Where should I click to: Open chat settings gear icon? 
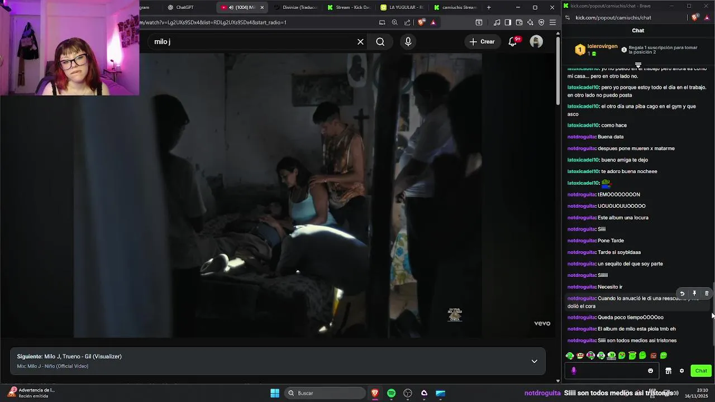[x=681, y=371]
